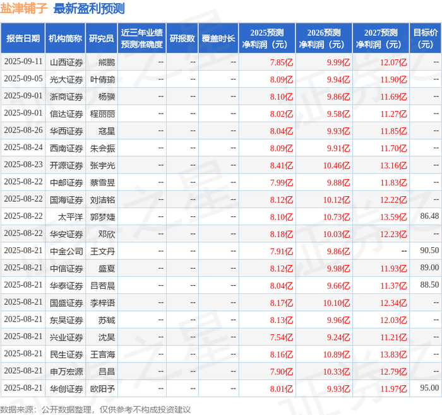Click analyst name 杨骥

[x=107, y=96]
